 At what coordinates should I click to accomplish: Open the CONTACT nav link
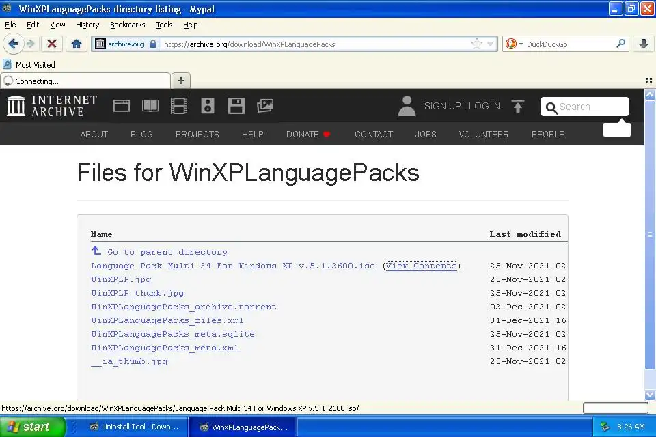374,135
